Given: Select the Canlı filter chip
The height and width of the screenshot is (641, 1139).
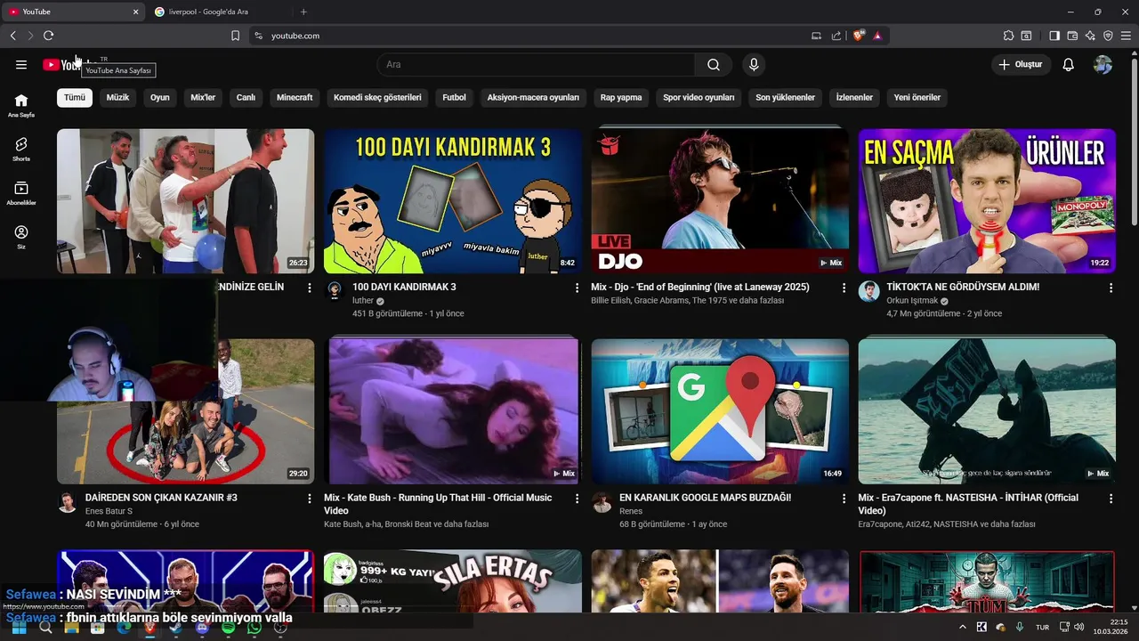Looking at the screenshot, I should [x=246, y=98].
